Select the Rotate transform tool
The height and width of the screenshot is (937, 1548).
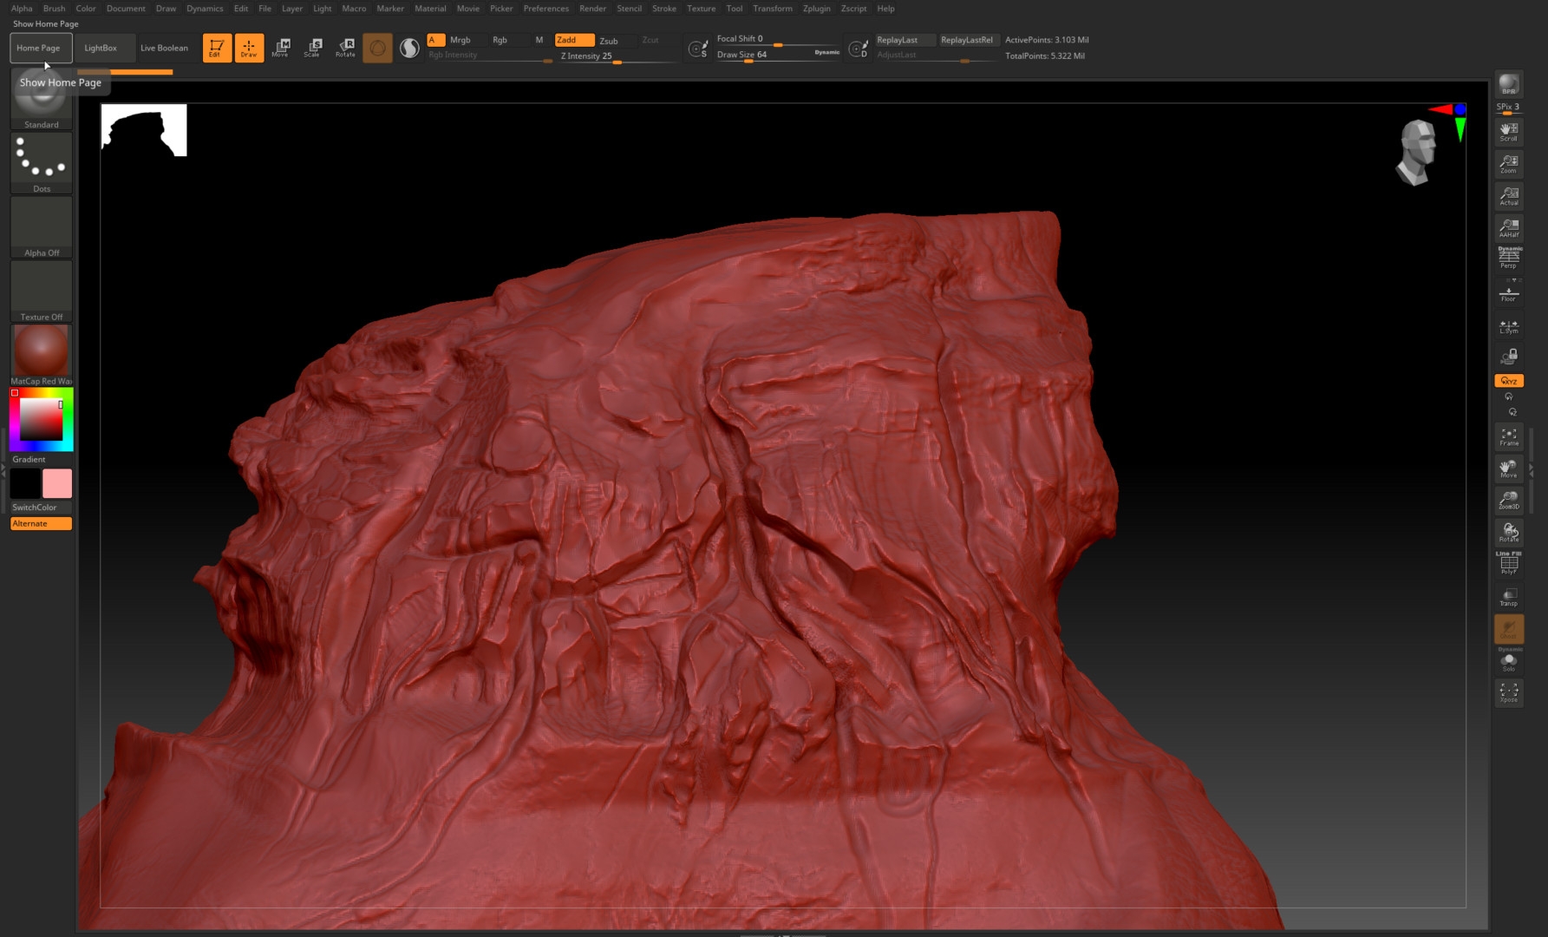[345, 48]
